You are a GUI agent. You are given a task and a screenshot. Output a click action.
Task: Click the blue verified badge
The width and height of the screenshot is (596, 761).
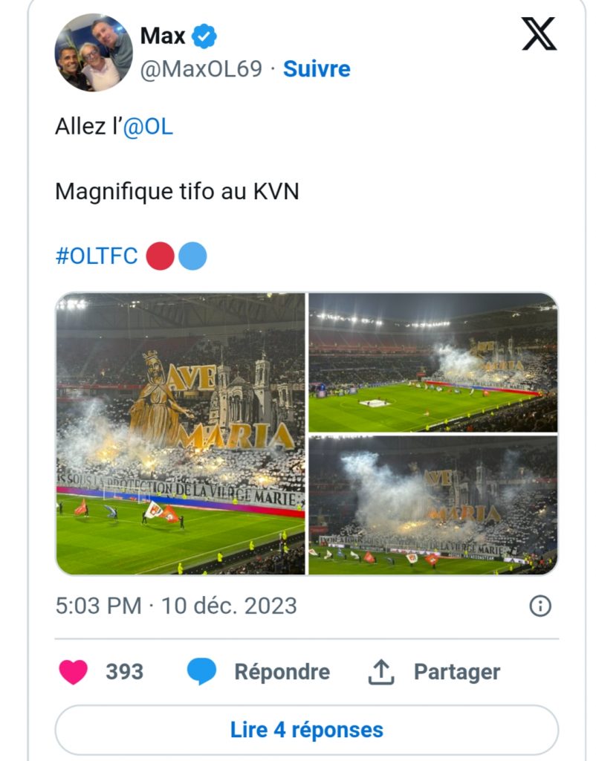(204, 36)
